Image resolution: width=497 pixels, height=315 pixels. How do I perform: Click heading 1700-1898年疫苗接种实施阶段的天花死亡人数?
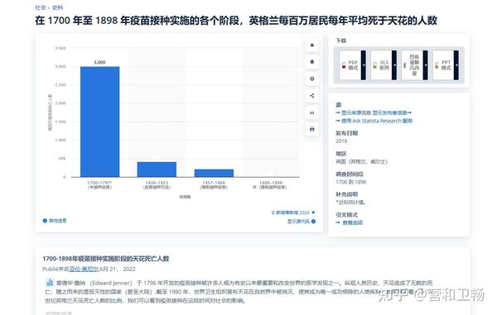pos(105,259)
